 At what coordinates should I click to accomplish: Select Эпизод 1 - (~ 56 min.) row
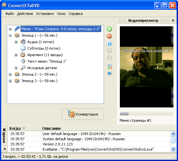point(39,35)
